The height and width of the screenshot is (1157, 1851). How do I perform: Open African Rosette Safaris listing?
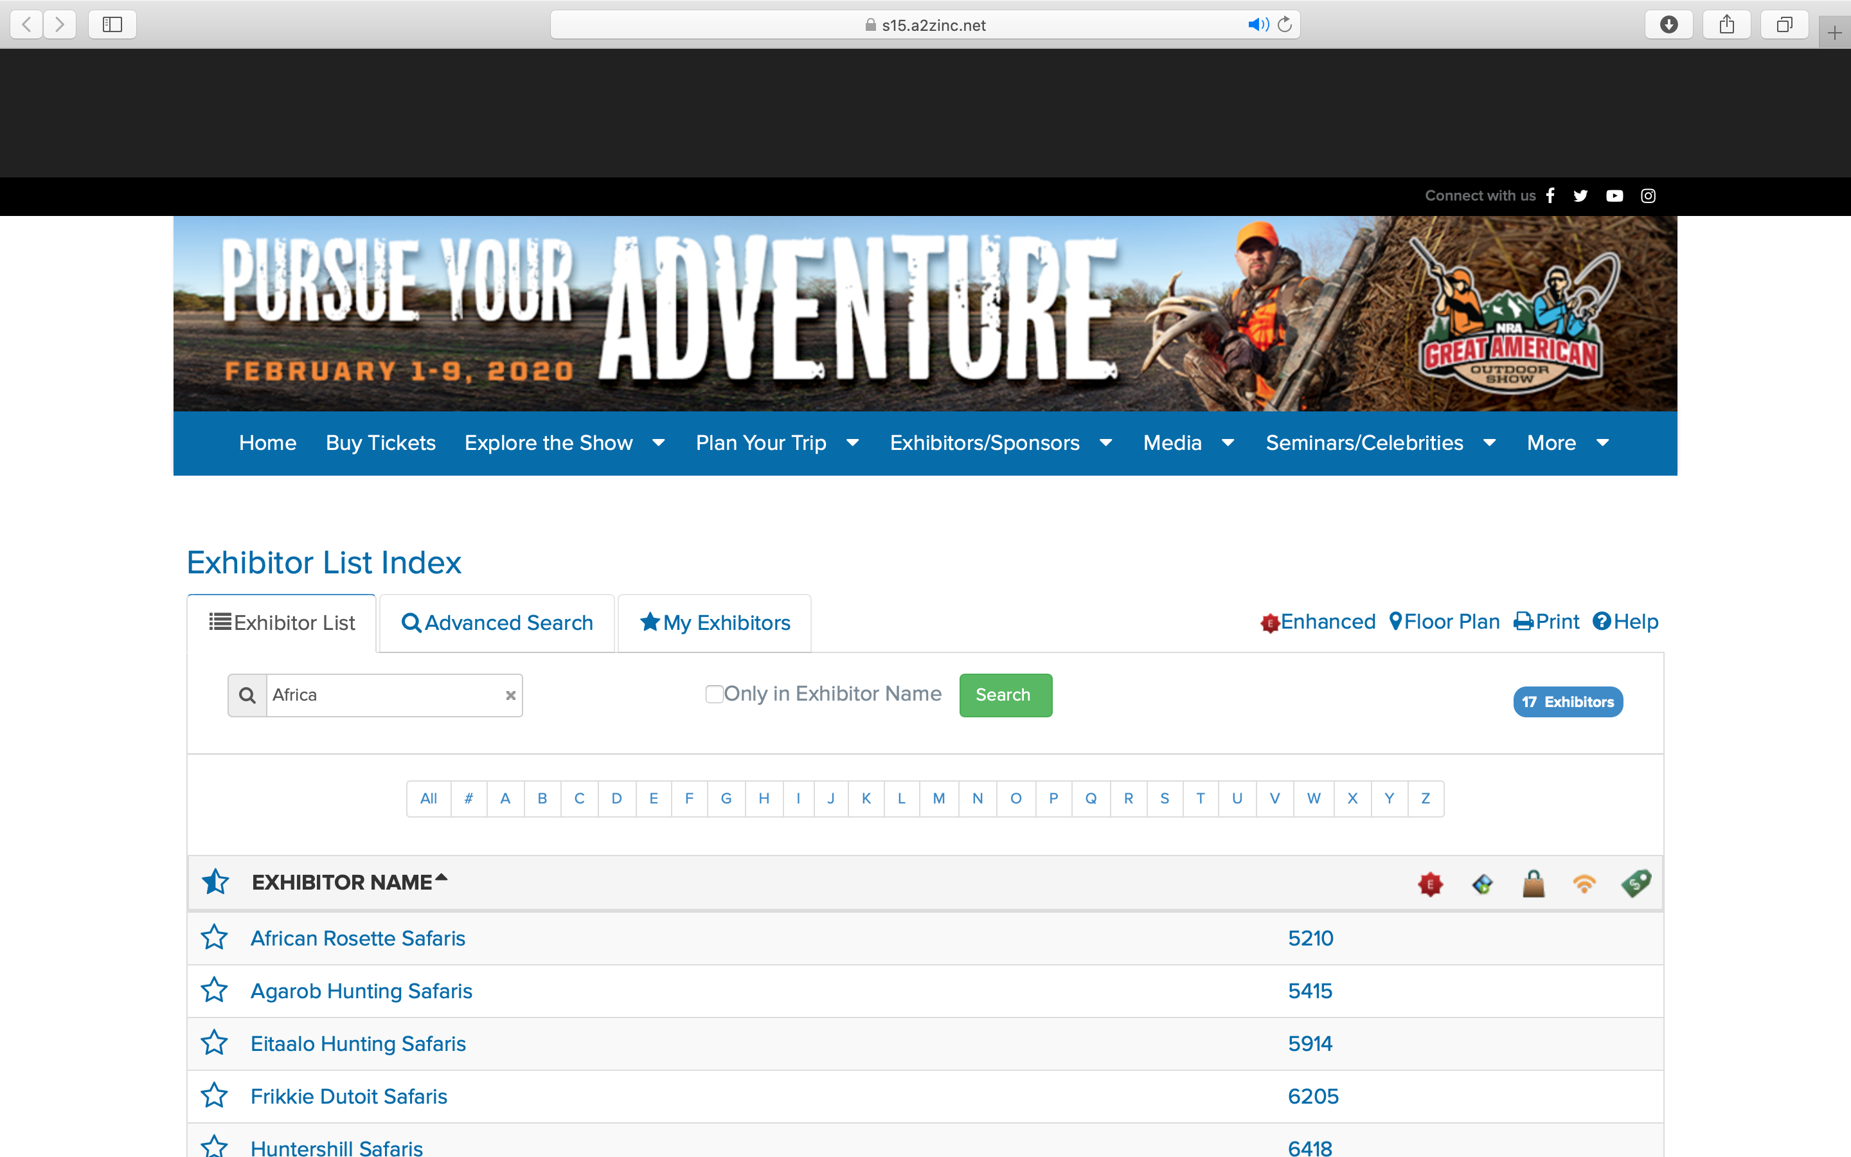tap(358, 938)
